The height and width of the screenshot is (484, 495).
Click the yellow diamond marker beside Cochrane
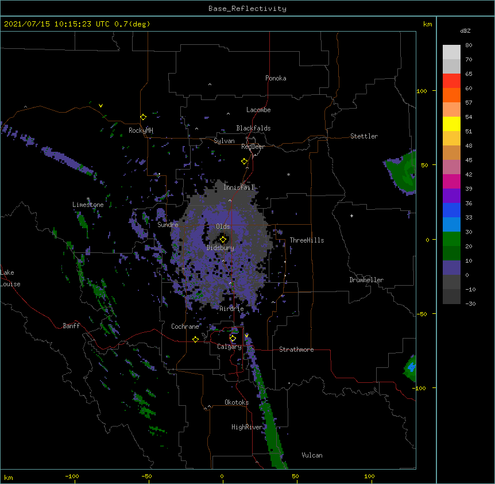195,339
